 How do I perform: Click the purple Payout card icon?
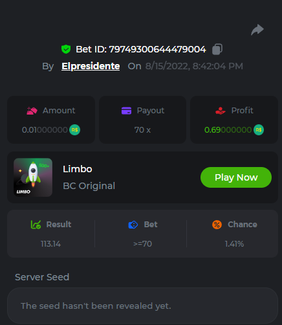click(126, 111)
